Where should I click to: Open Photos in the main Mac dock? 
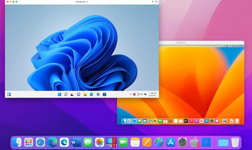(x=100, y=142)
